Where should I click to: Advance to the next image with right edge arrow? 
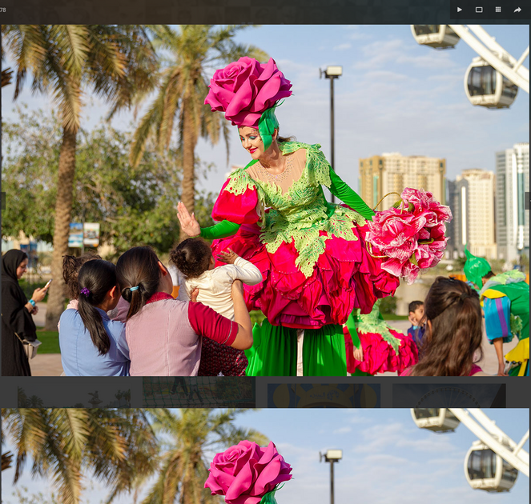coord(527,201)
